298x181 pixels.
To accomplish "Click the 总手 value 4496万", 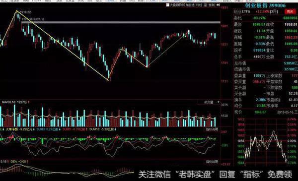I will (x=259, y=57).
